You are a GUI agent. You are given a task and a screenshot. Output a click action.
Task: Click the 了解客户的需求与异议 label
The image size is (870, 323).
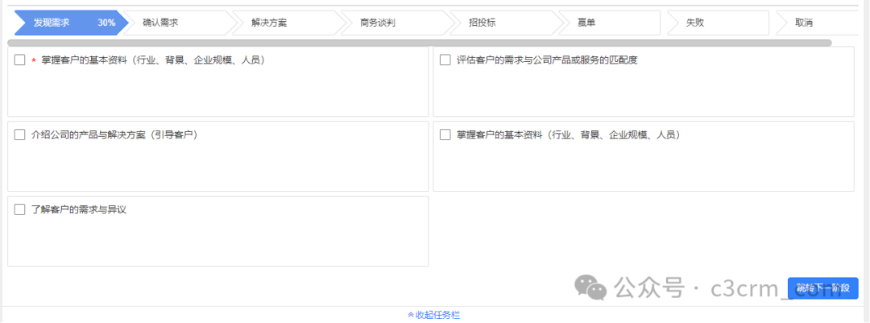[x=79, y=209]
